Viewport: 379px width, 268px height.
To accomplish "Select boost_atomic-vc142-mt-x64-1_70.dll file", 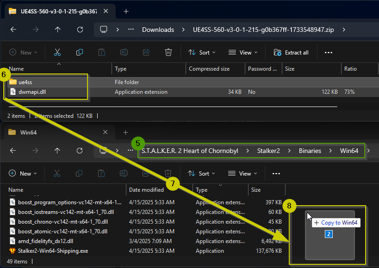I will tap(62, 231).
